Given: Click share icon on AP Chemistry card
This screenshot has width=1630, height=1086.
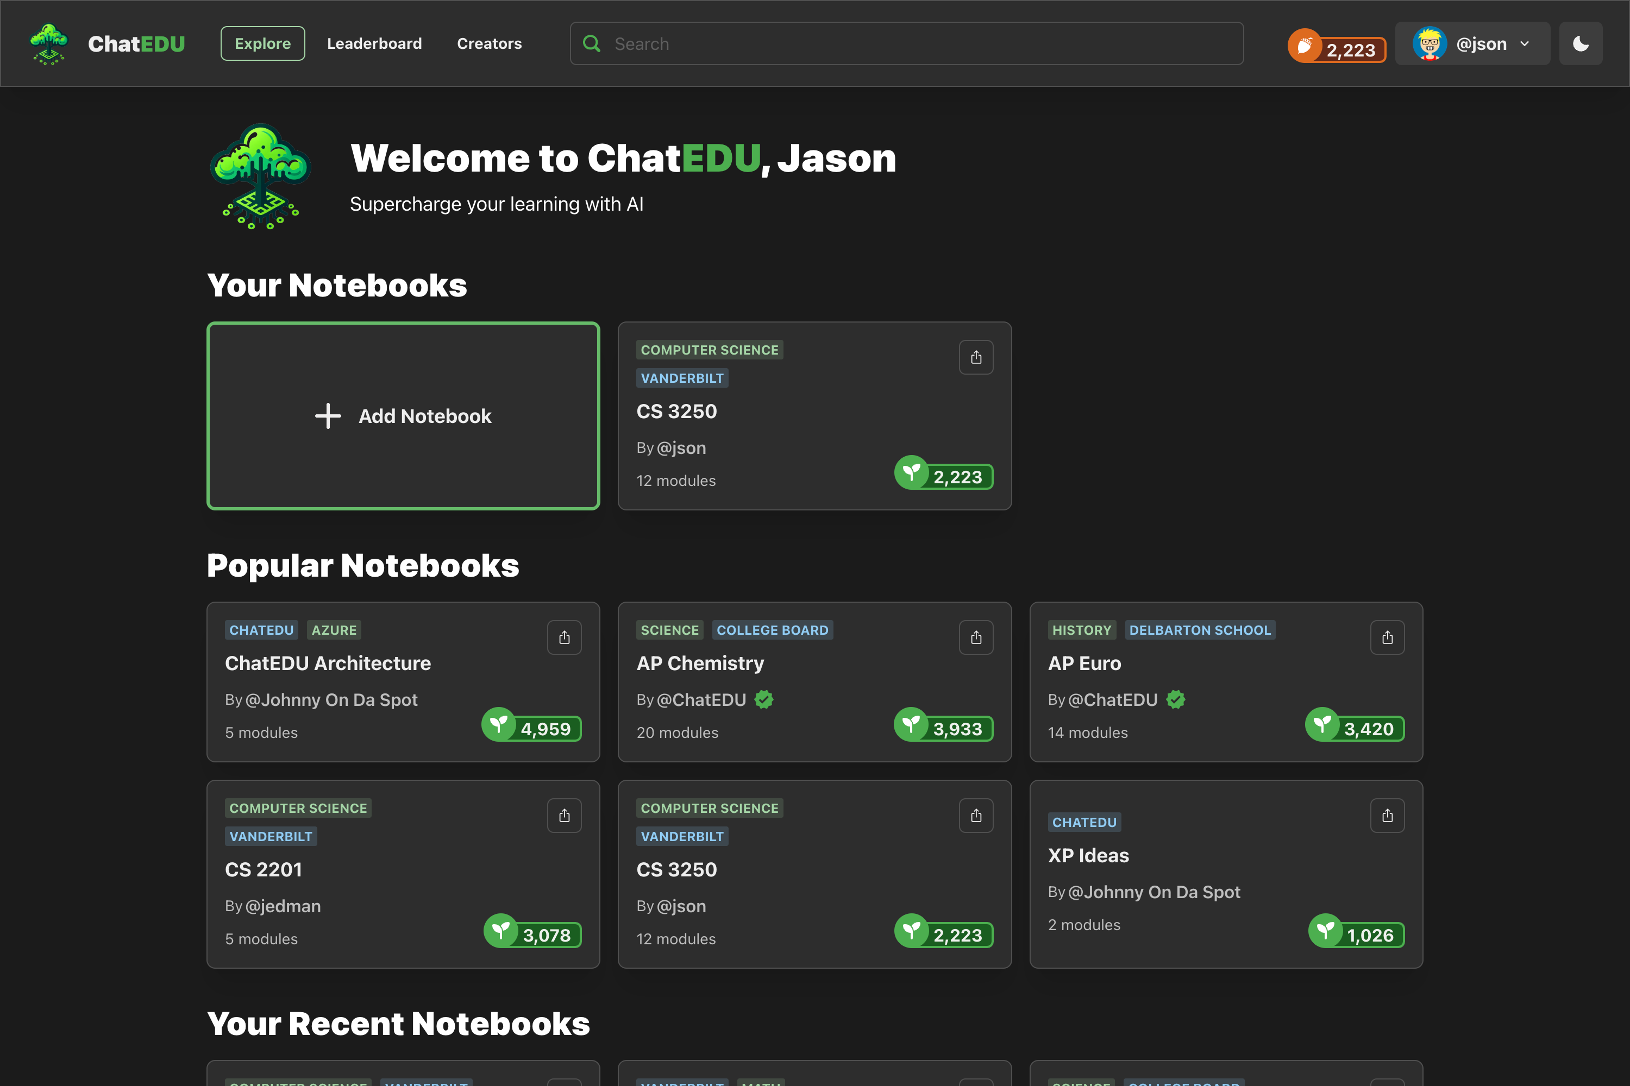Looking at the screenshot, I should (976, 637).
